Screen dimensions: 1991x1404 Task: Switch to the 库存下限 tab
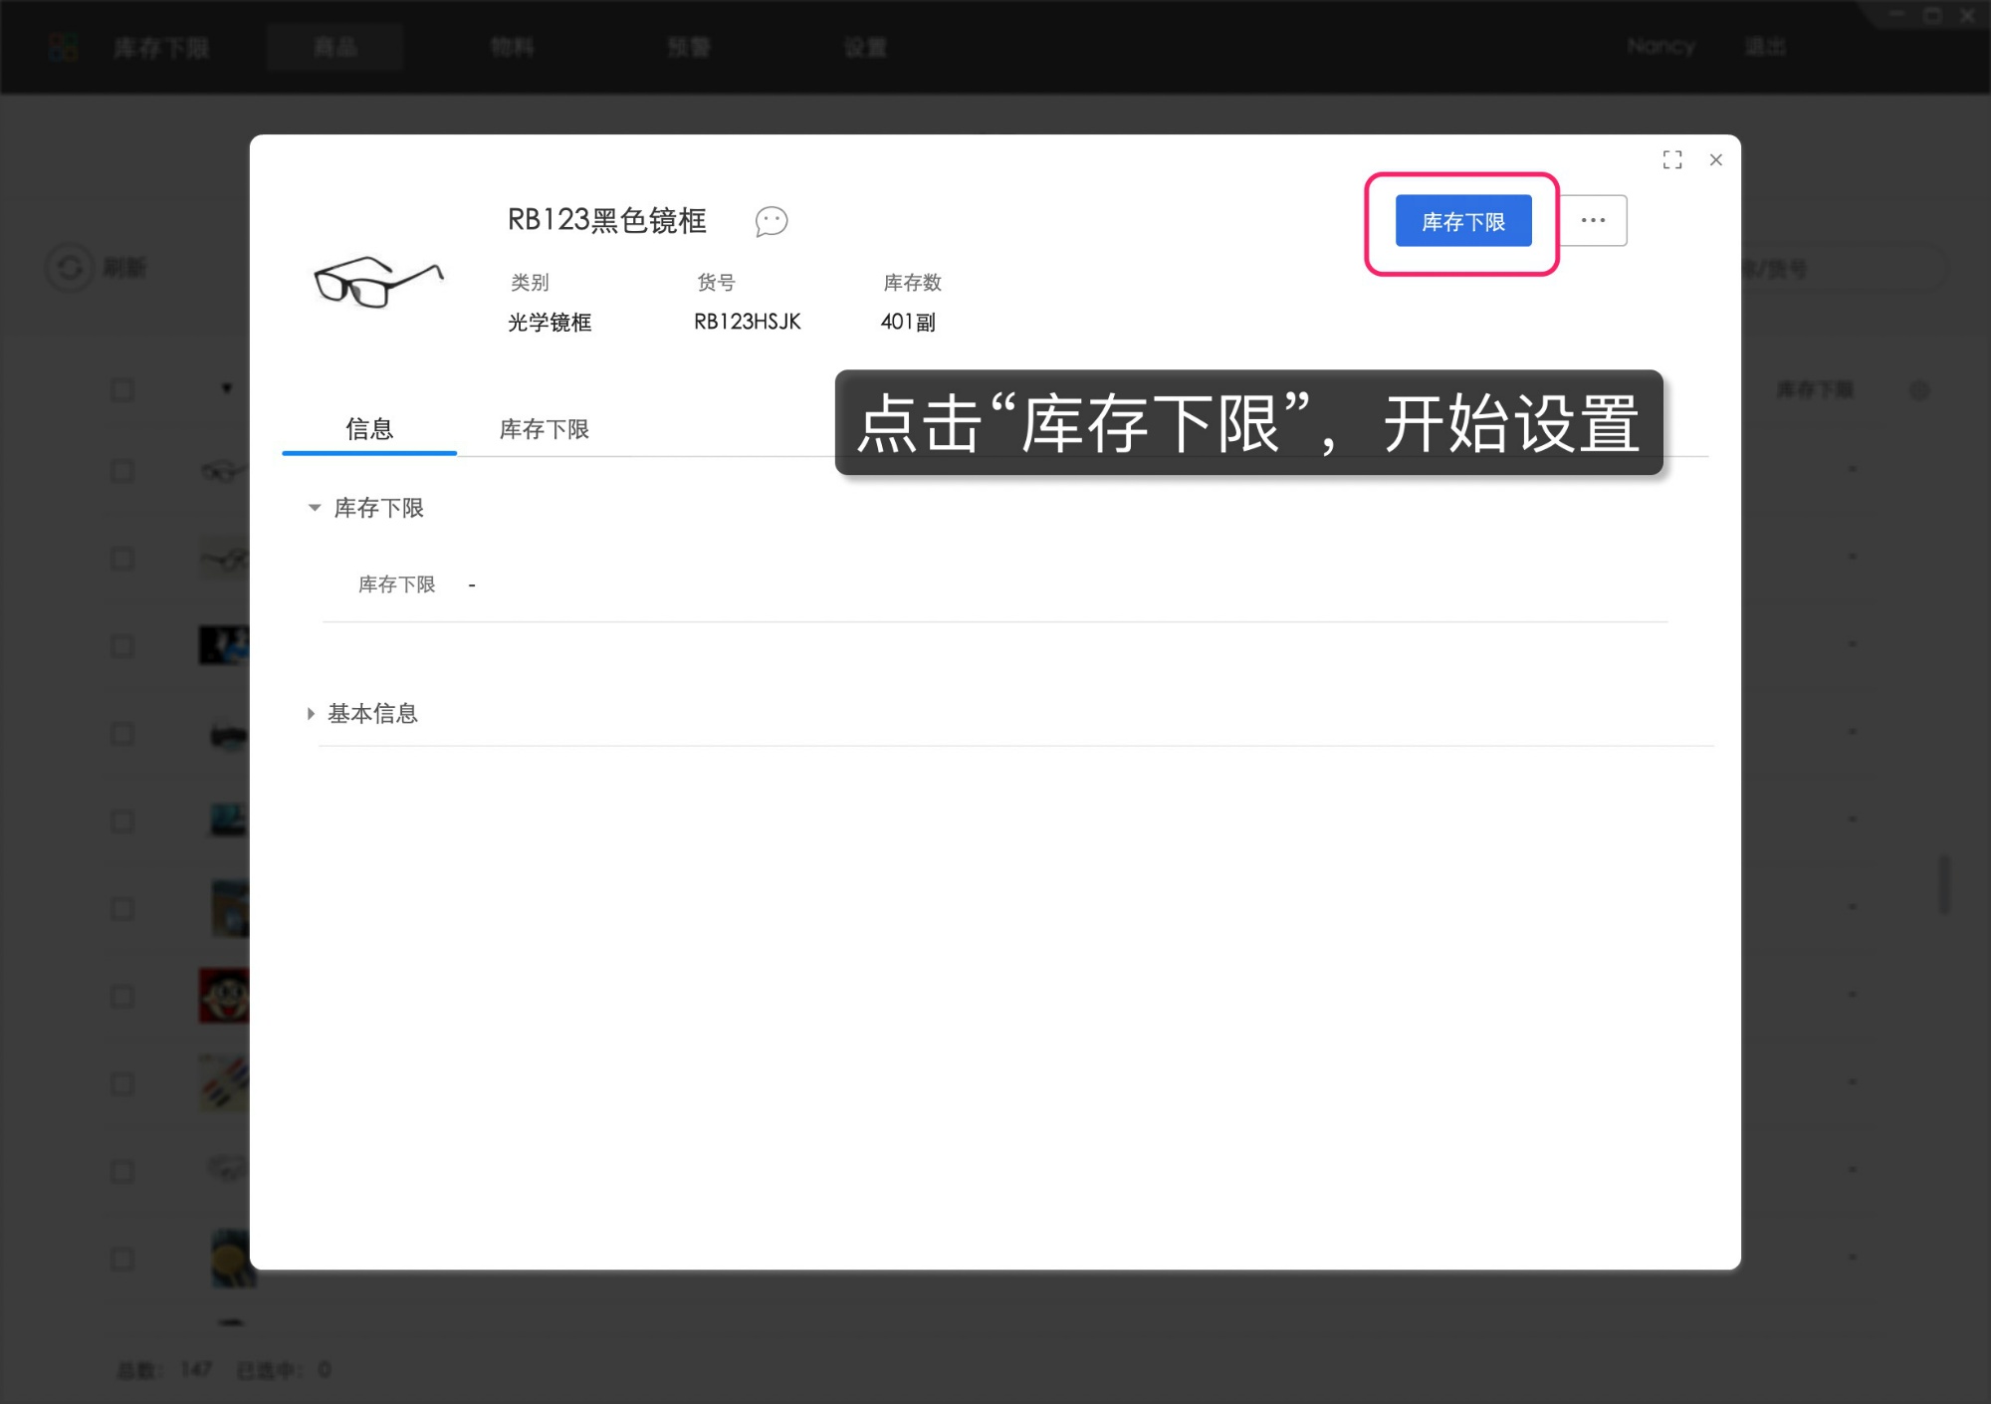point(544,429)
